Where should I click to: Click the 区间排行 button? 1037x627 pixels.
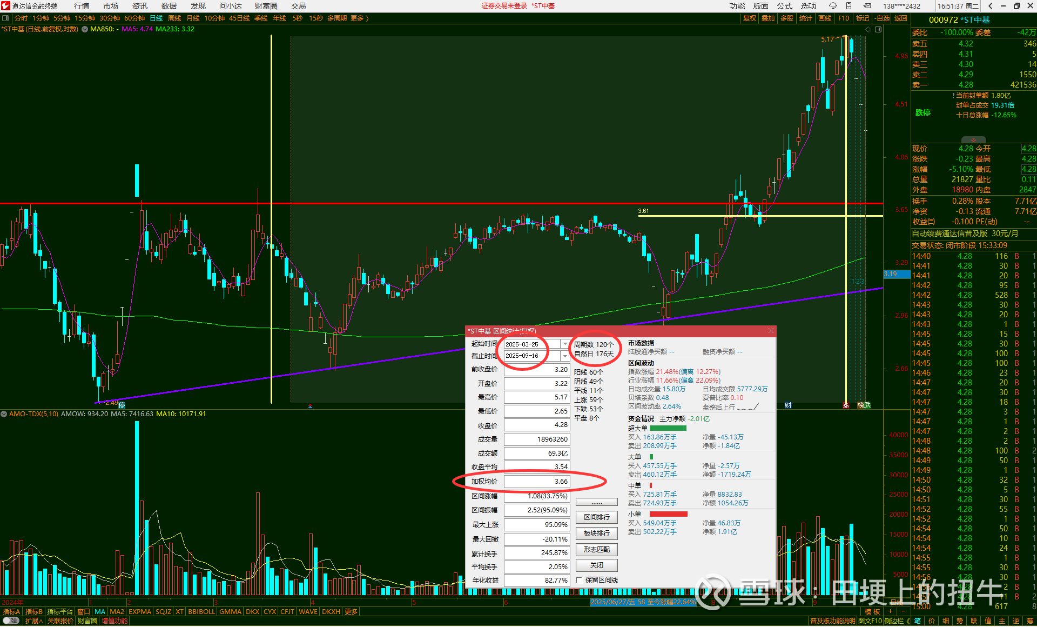pyautogui.click(x=596, y=517)
